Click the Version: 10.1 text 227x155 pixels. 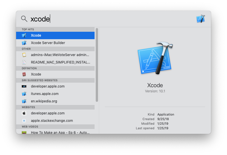pos(155,91)
